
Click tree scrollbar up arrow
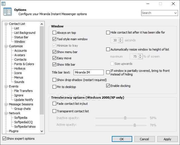pyautogui.click(x=42, y=24)
